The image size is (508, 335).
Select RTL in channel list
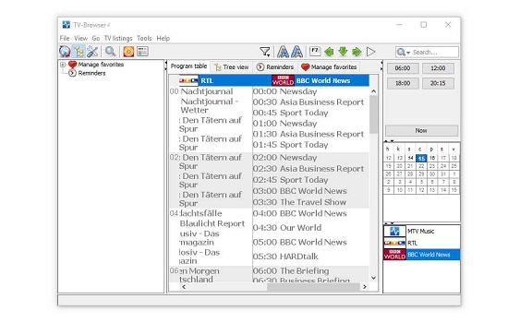click(421, 243)
